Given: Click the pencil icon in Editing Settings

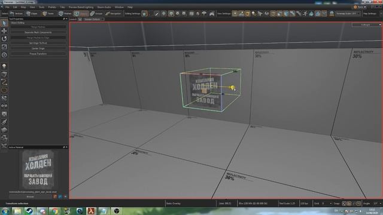Looking at the screenshot, I should click(x=157, y=14).
